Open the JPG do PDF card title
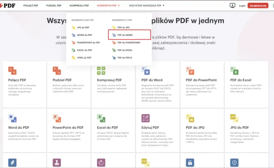274x168 pixels. (239, 128)
